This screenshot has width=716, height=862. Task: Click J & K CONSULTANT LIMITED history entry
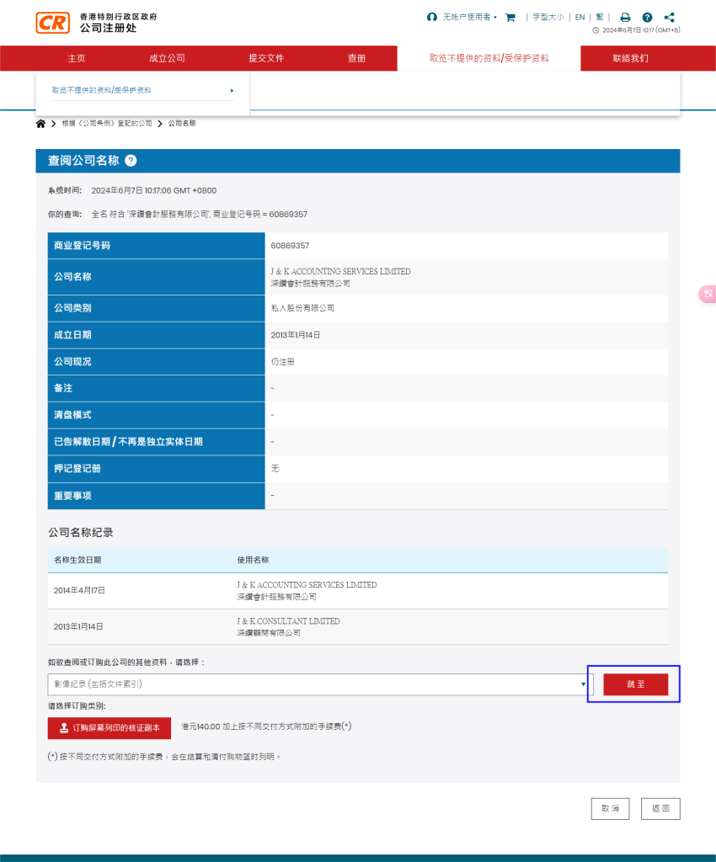tap(288, 621)
